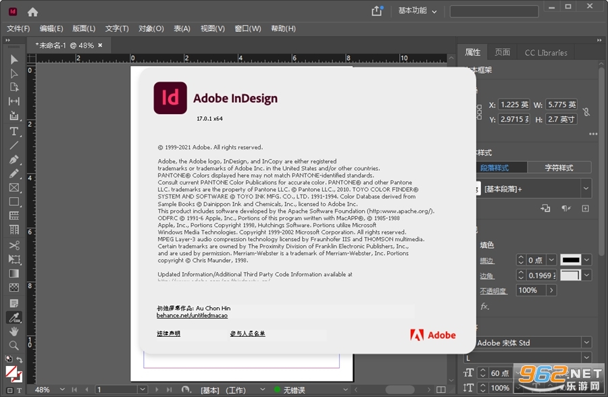Click the corner shape preview swatch
Screen dimensions: 608x397
click(x=571, y=275)
